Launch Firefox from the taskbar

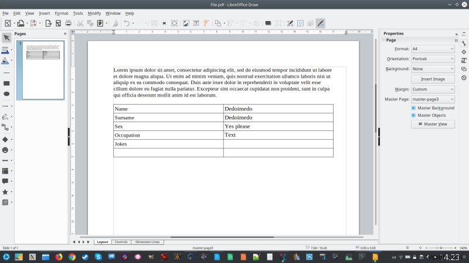[x=59, y=257]
